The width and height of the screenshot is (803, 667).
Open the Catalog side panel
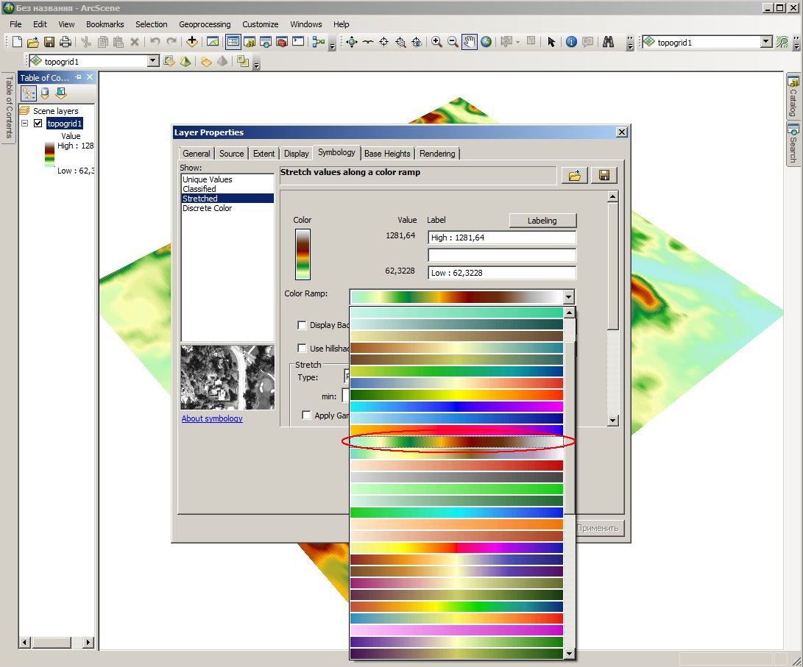793,96
